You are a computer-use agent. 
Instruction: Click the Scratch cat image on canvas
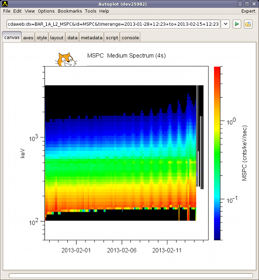66,60
